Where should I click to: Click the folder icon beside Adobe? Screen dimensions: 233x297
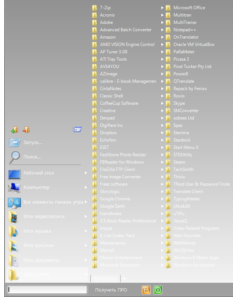pyautogui.click(x=94, y=22)
